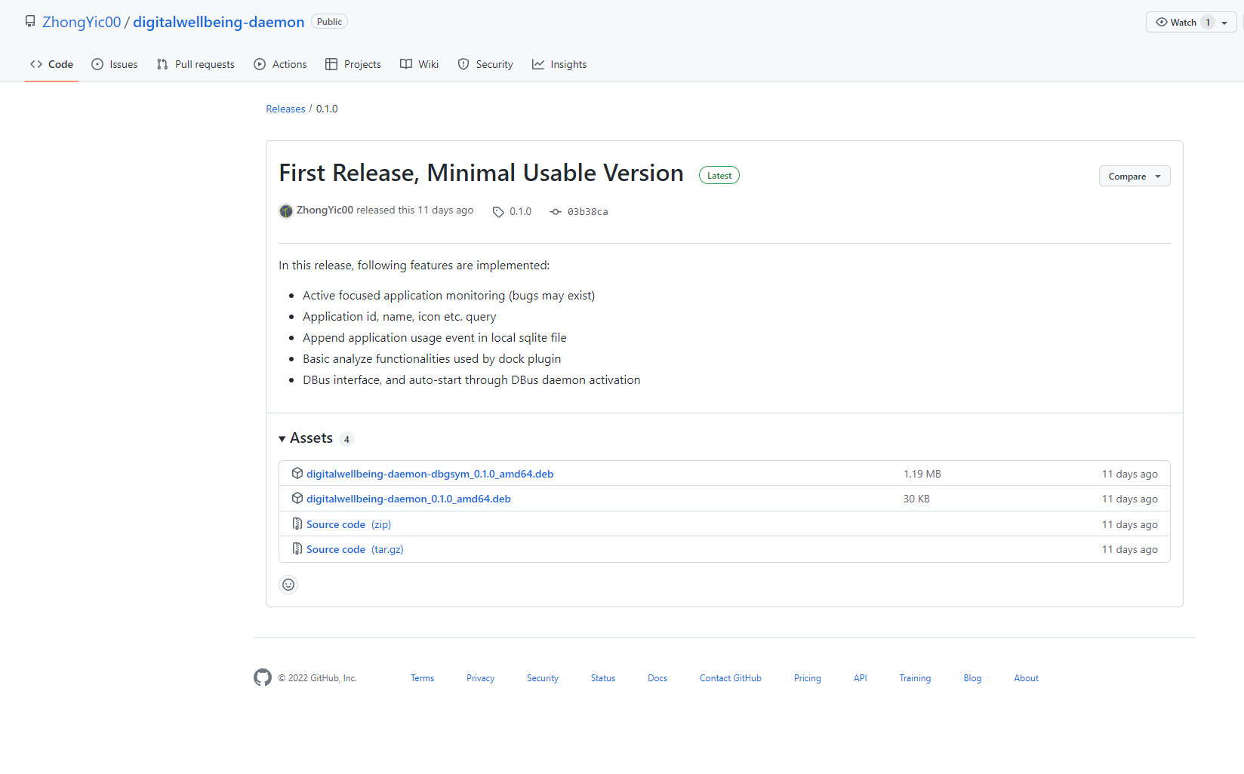Open the Contact GitHub footer link
This screenshot has width=1244, height=774.
(x=731, y=678)
